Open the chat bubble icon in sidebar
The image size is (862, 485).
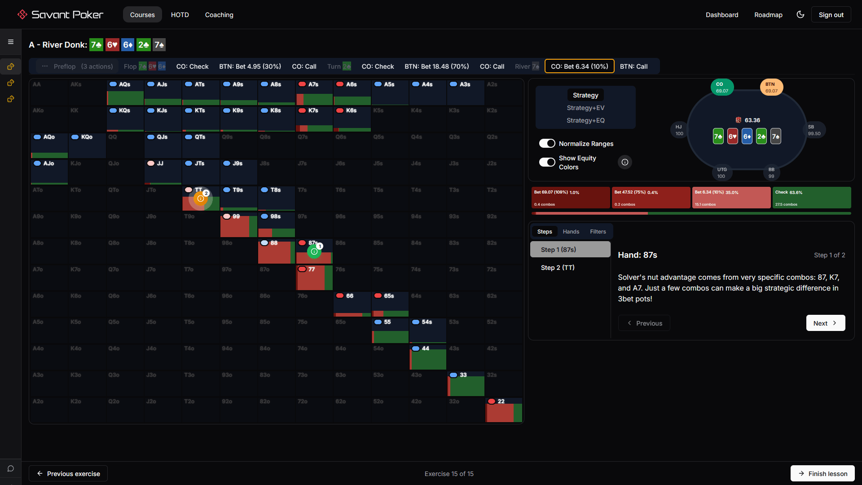pyautogui.click(x=11, y=468)
